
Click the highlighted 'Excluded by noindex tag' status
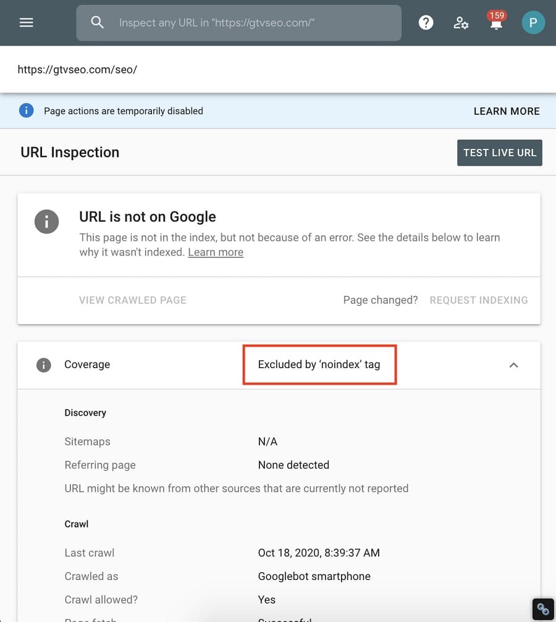tap(319, 364)
